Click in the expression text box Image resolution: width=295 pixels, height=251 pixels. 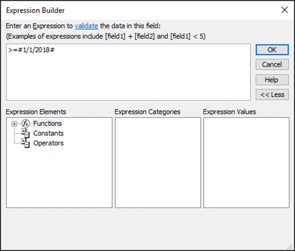(x=128, y=72)
